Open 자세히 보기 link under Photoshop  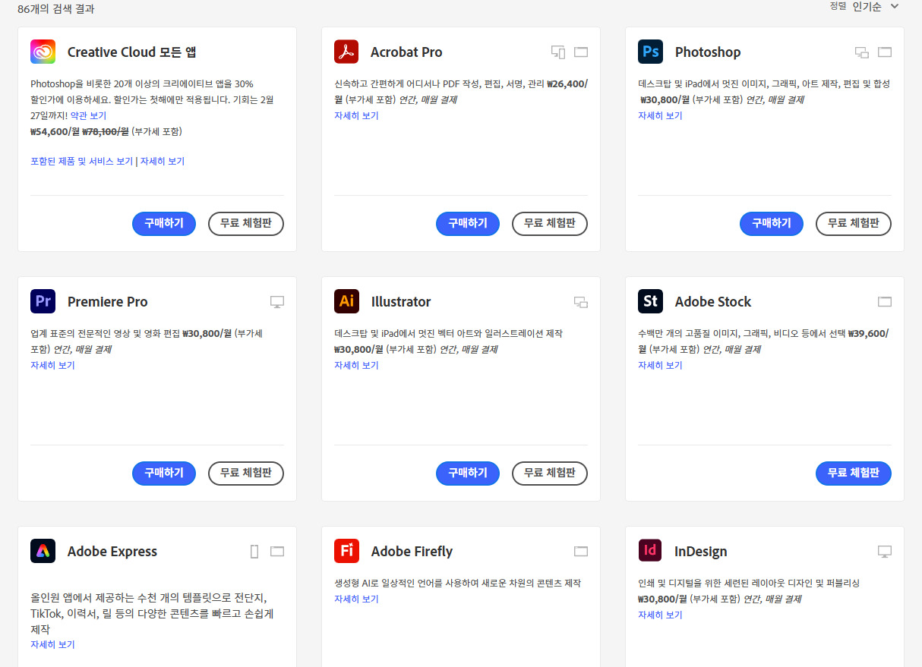pos(660,116)
